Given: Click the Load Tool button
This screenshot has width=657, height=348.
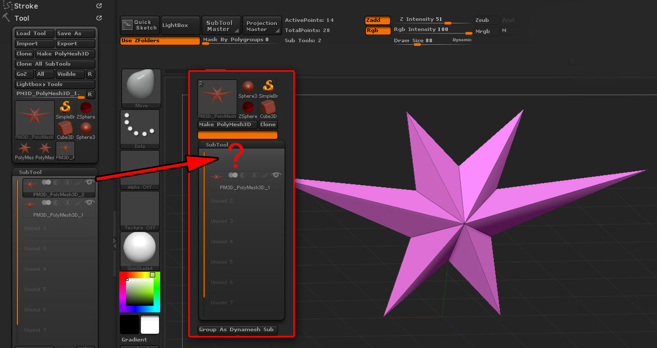Looking at the screenshot, I should point(35,34).
